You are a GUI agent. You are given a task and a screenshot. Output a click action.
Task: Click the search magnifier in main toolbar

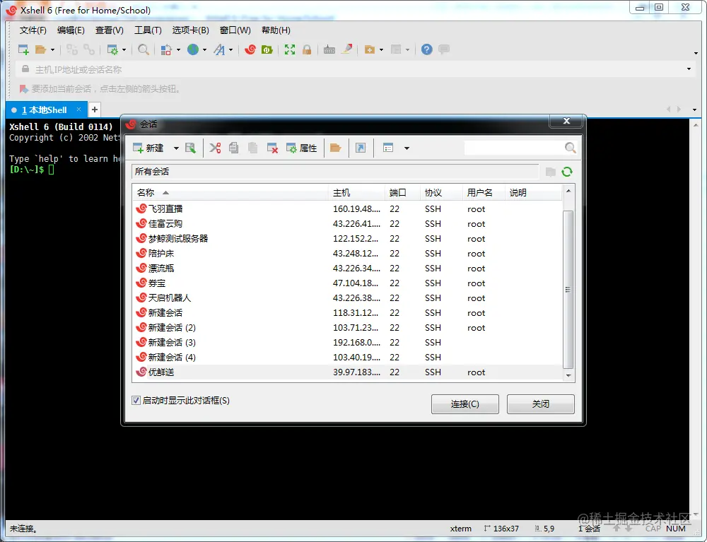pyautogui.click(x=144, y=49)
